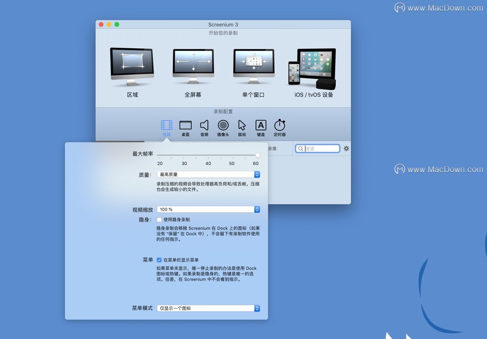Enable 使用隐身录制 stealth recording checkbox
Image resolution: width=487 pixels, height=339 pixels.
[x=159, y=220]
